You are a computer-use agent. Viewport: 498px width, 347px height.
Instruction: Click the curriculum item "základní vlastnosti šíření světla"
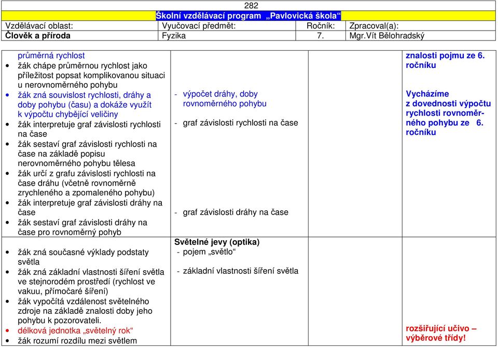(240, 271)
